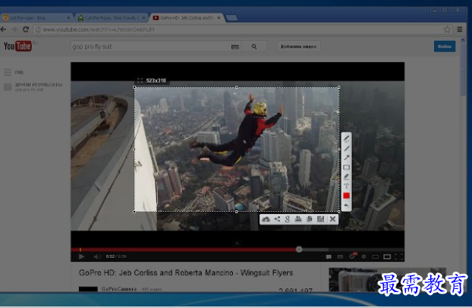Enter fullscreen video mode
472x308 pixels.
click(399, 257)
